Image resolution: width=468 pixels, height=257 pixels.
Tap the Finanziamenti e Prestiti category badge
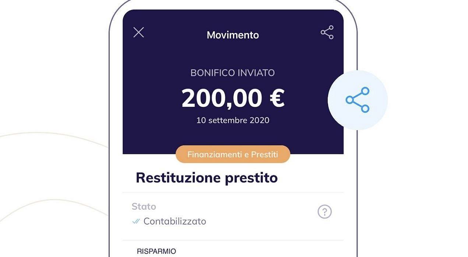(232, 154)
